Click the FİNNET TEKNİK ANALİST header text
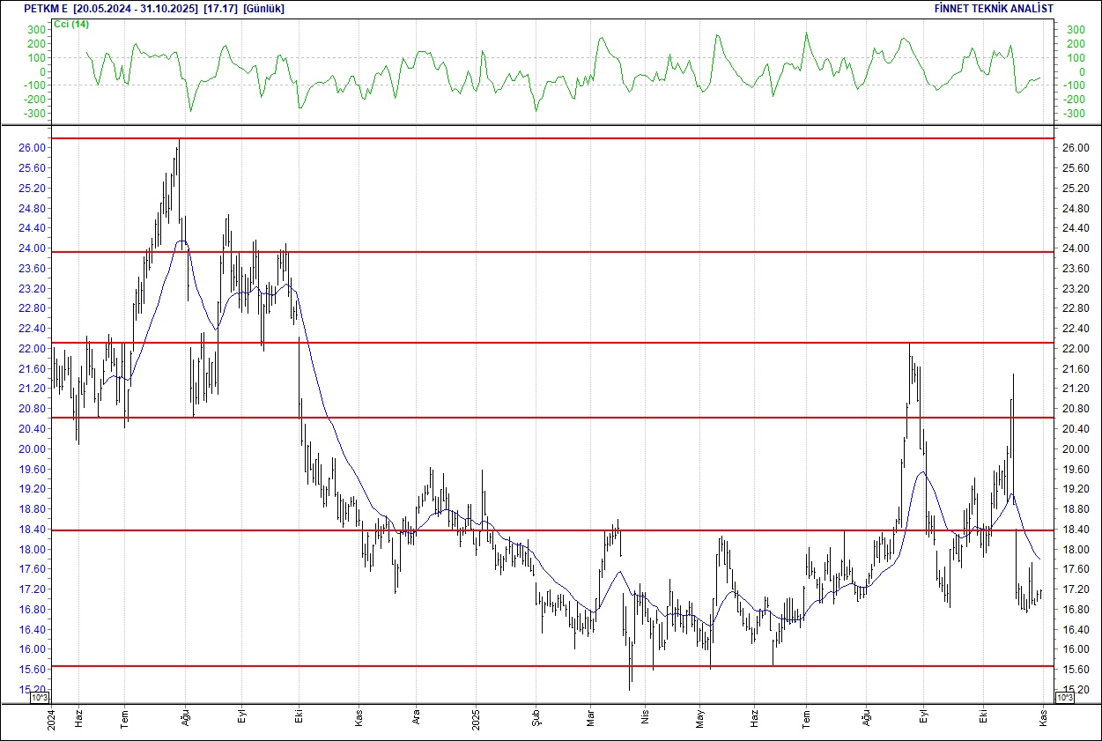Viewport: 1102px width, 741px height. [x=995, y=9]
